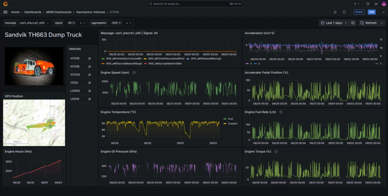Image resolution: width=388 pixels, height=196 pixels.
Task: Navigate to Kanmantoo Vehicles breadcrumb
Action: [91, 12]
